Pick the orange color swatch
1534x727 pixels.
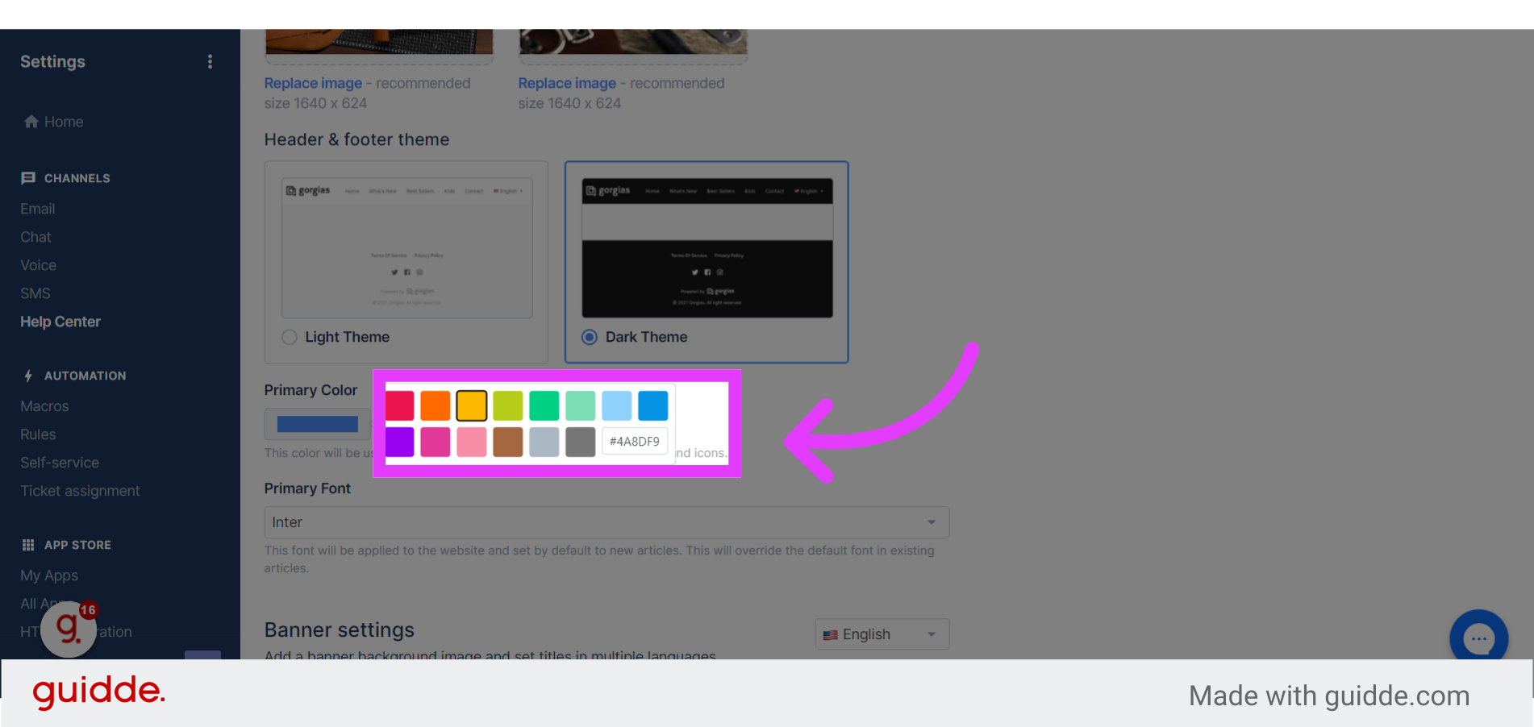pos(436,405)
